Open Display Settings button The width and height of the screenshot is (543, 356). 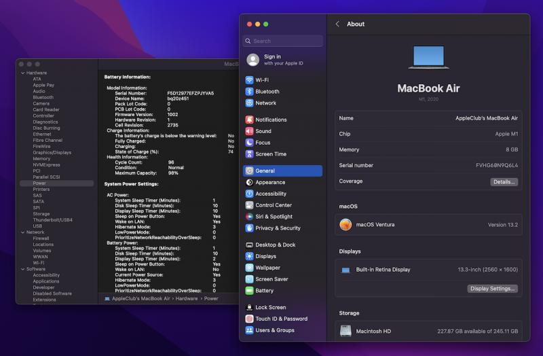pos(493,289)
